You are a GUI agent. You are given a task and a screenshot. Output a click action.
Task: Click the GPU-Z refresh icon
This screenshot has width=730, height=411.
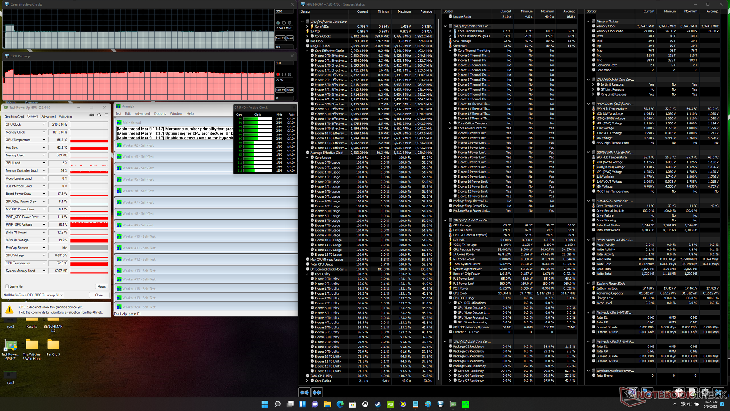coord(99,115)
